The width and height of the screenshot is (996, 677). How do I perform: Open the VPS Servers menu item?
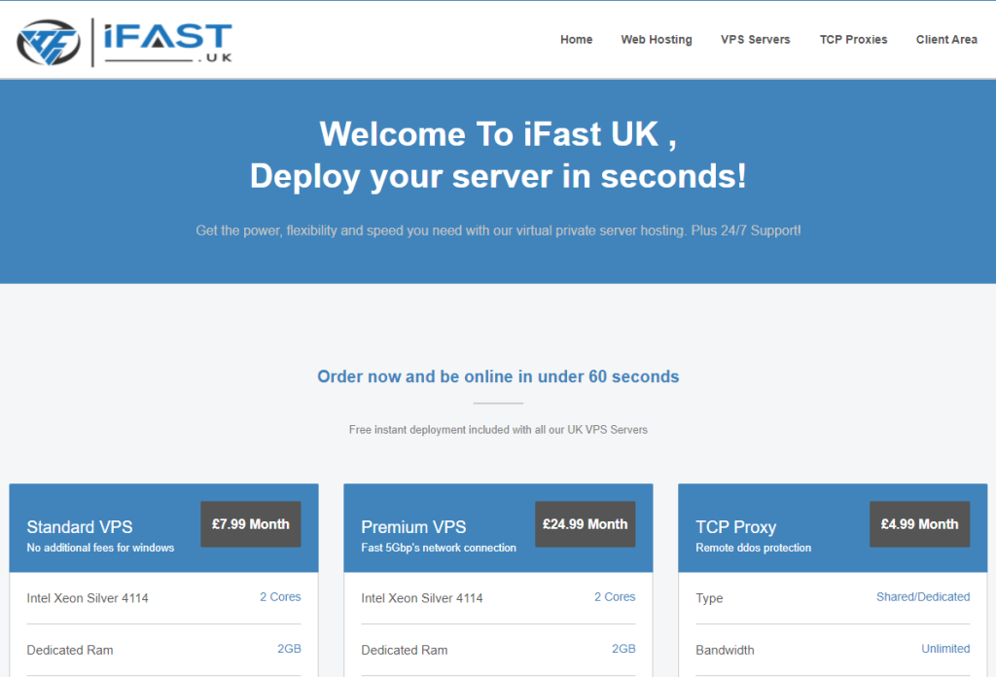(x=755, y=39)
